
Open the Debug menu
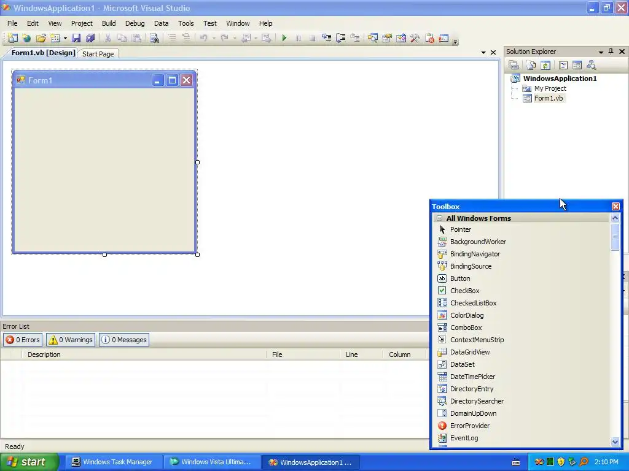(x=135, y=23)
